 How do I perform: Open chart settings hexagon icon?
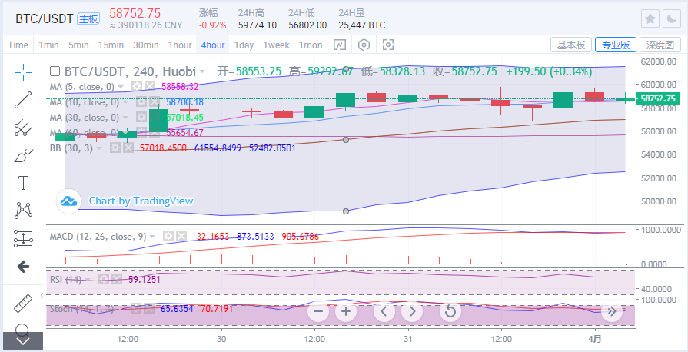[x=364, y=45]
